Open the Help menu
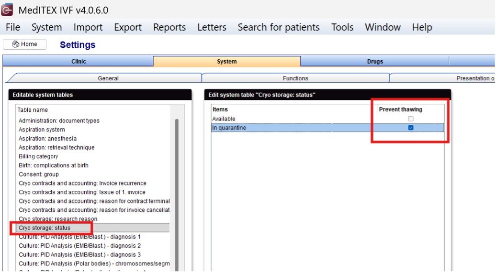The width and height of the screenshot is (496, 273). click(422, 27)
